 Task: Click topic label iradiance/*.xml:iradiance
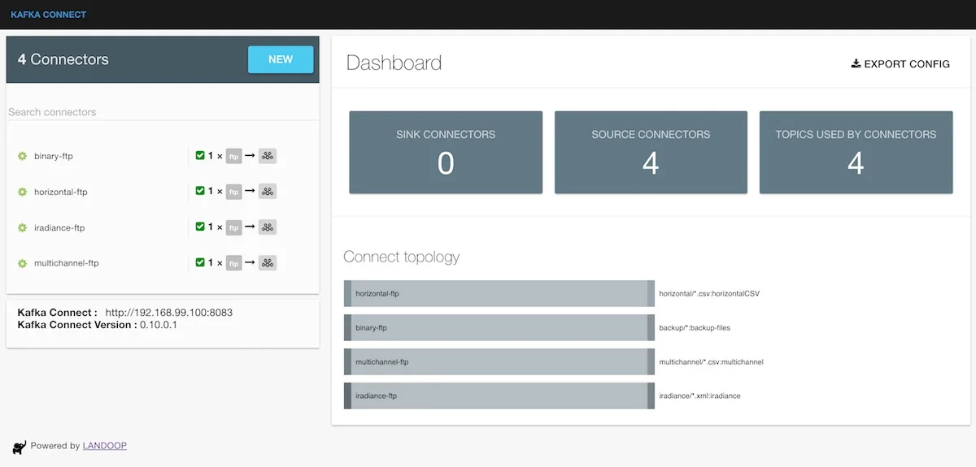click(x=699, y=396)
